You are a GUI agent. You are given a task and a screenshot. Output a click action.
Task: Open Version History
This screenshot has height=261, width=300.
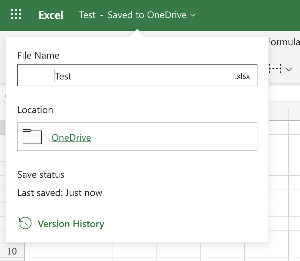coord(71,224)
